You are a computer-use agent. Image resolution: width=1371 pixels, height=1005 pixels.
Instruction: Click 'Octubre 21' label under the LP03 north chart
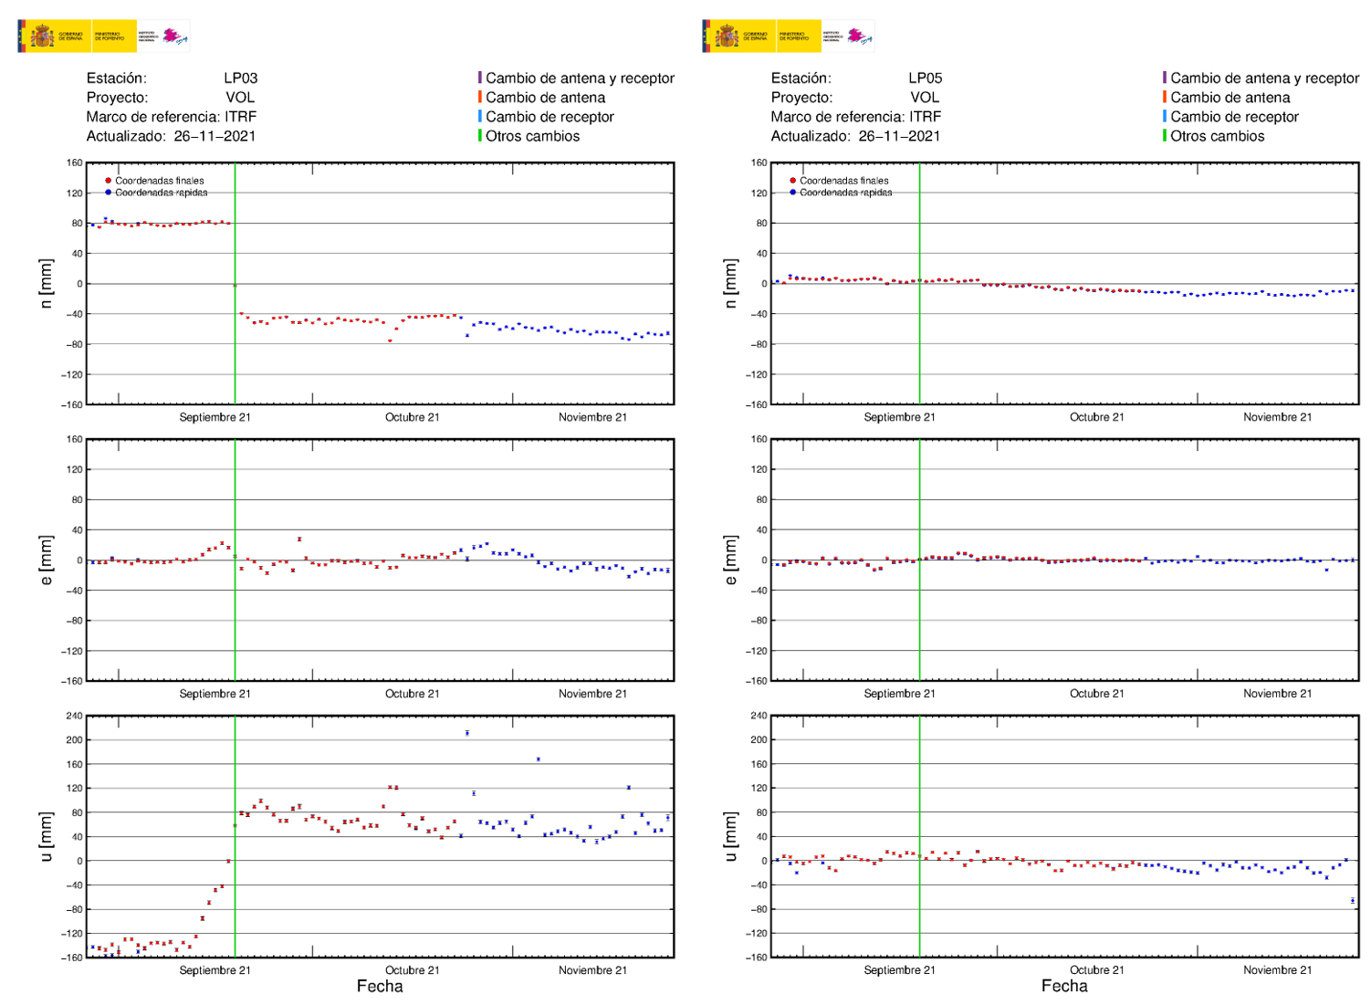point(412,417)
